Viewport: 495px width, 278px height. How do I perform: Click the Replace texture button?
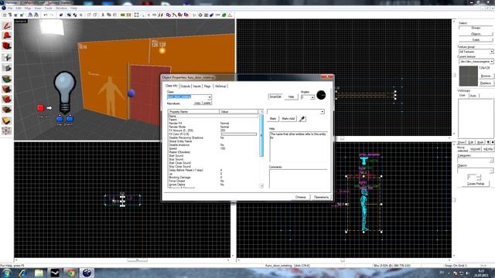pos(486,83)
